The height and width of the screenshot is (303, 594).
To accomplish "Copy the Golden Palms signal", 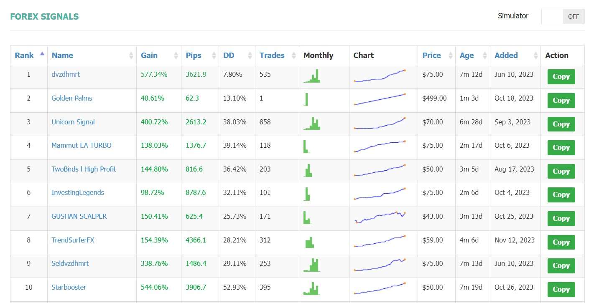I will tap(561, 101).
